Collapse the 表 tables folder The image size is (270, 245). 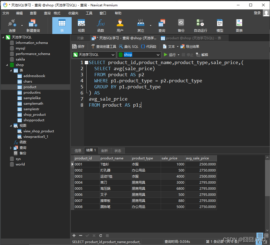tap(11, 70)
